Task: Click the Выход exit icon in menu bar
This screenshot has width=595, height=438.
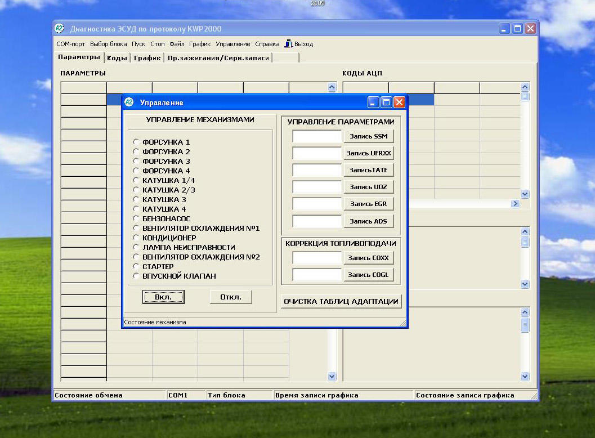Action: pos(288,44)
